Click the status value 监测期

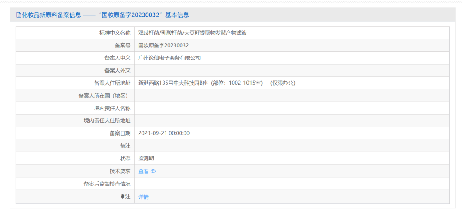coord(146,158)
